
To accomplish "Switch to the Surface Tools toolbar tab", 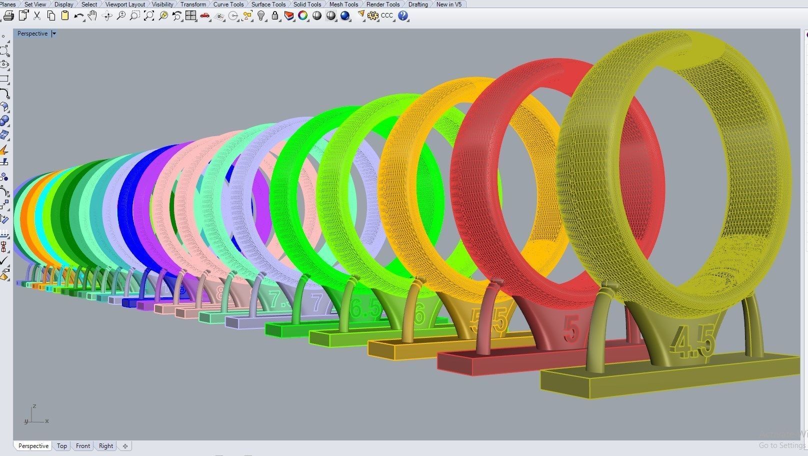I will click(x=268, y=4).
